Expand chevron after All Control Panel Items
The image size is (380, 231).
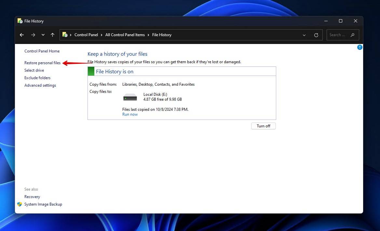[148, 35]
